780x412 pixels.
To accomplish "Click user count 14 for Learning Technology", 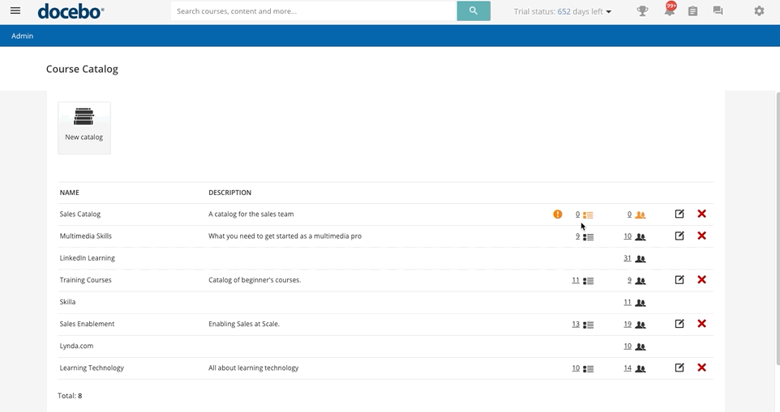I will tap(628, 367).
